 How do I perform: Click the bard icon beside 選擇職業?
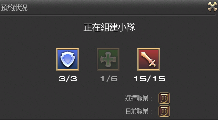[164, 98]
